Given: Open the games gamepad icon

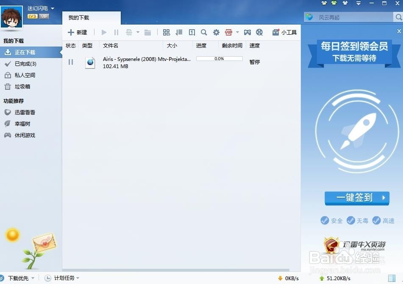Looking at the screenshot, I should pos(247,32).
